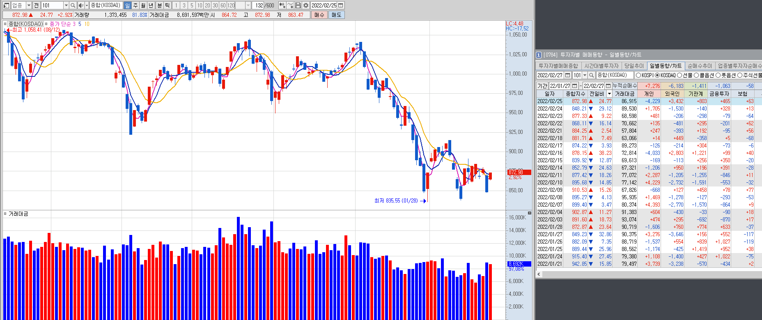The image size is (762, 320).
Task: Click the 종합(KOSDAQ) legend label on chart
Action: [x=26, y=24]
